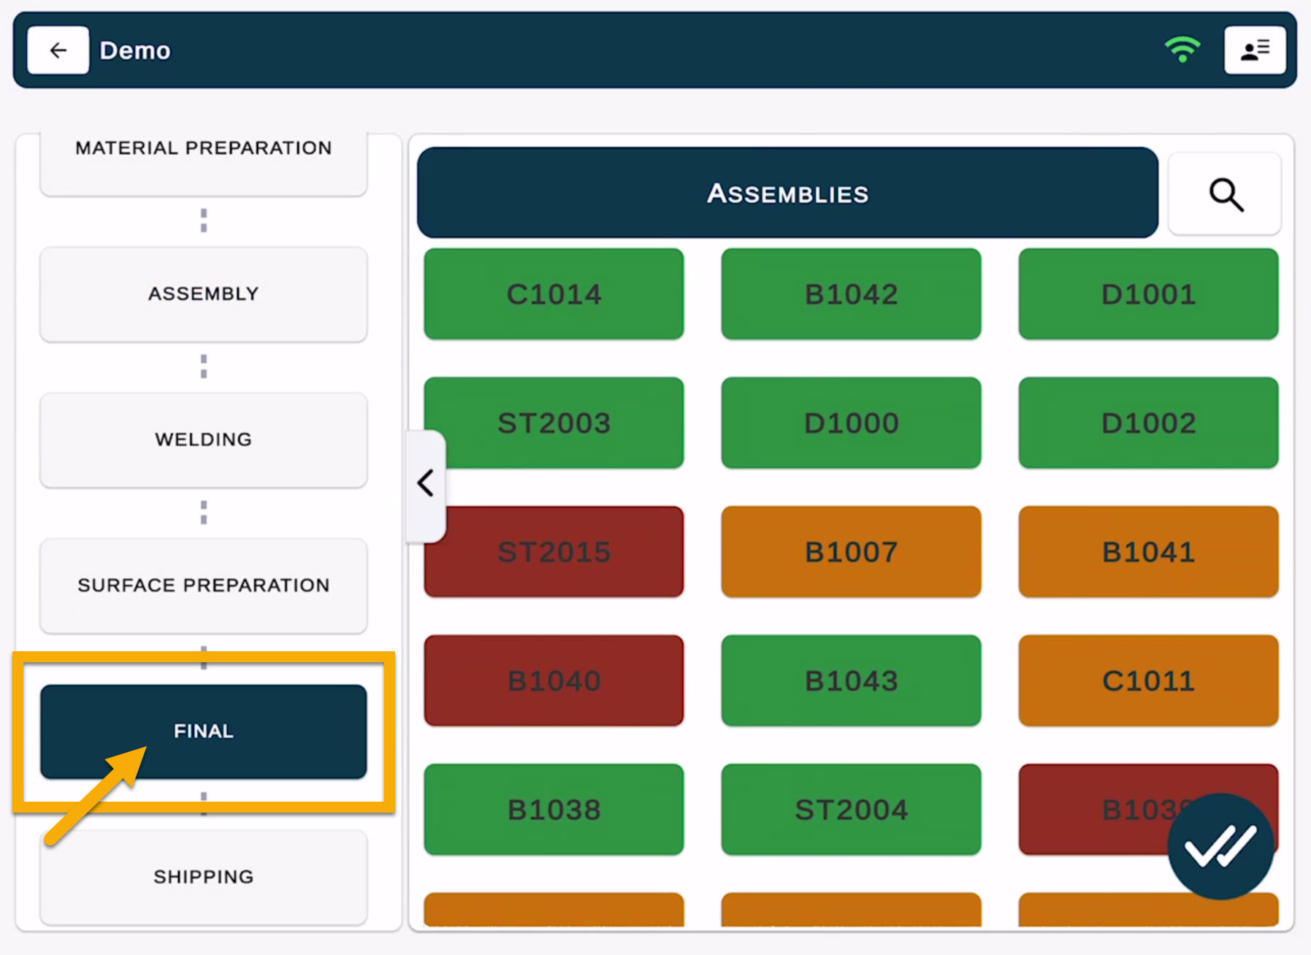
Task: Click the back arrow button
Action: coord(58,50)
